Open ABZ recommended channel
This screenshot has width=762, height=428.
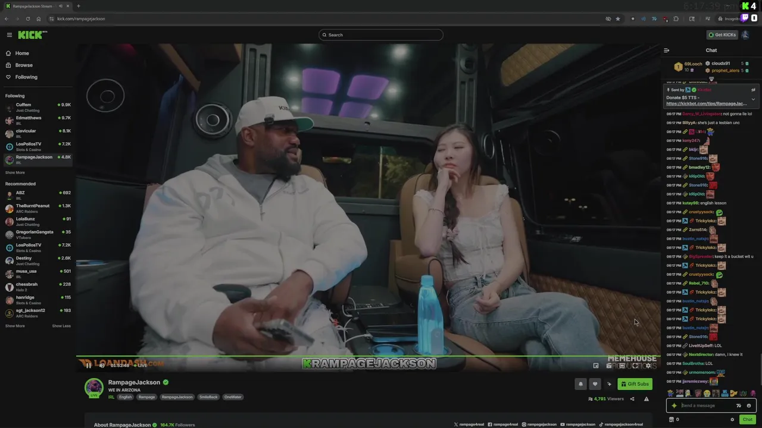point(38,195)
